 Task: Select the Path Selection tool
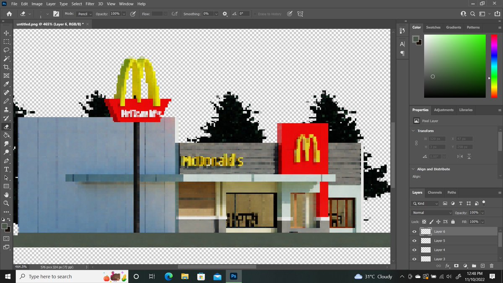[x=6, y=178]
